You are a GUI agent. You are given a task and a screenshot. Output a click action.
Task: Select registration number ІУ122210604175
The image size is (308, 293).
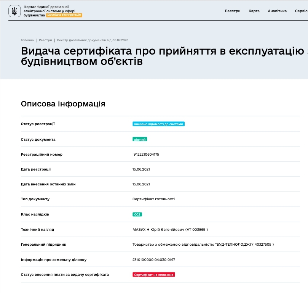145,155
